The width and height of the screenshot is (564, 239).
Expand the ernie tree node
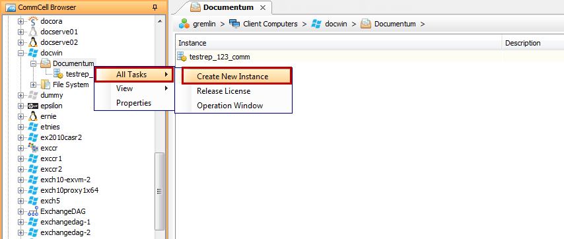[21, 116]
